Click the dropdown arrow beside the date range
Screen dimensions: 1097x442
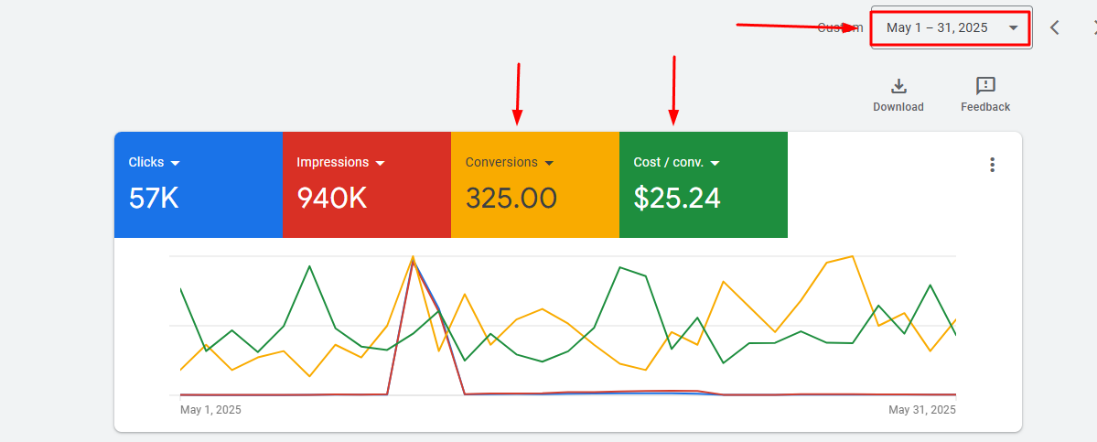pos(1013,28)
